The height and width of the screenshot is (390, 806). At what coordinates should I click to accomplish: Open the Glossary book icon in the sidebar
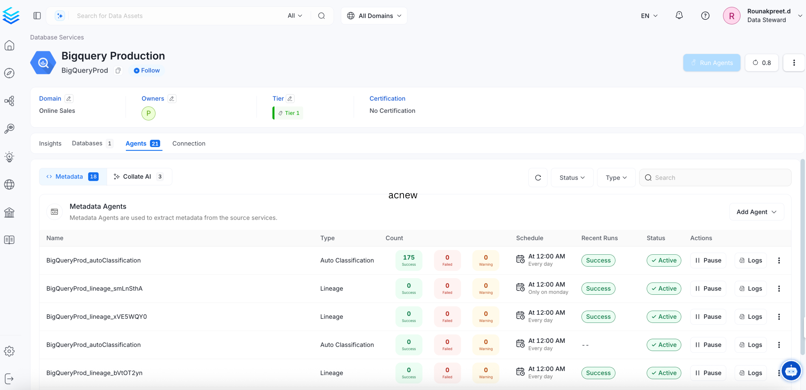(x=9, y=240)
